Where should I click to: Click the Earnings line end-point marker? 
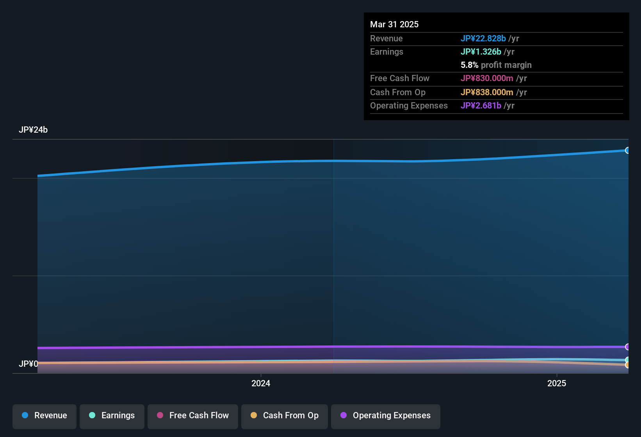[627, 360]
